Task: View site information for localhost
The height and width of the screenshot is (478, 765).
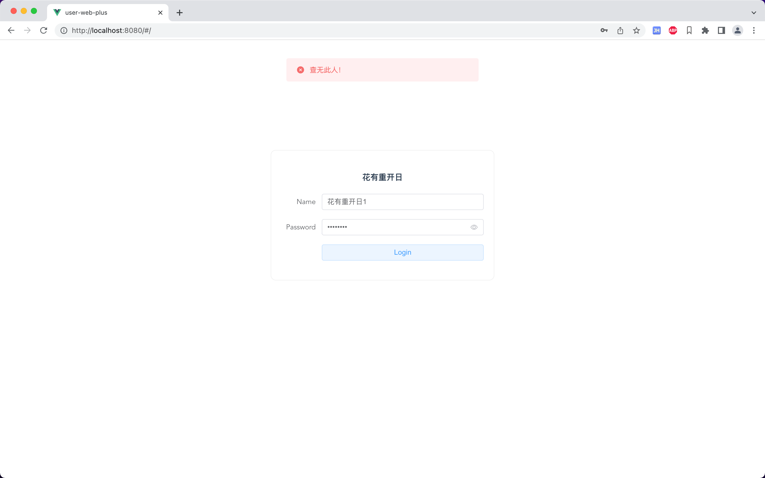Action: click(x=64, y=30)
